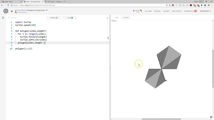The height and width of the screenshot is (120, 214).
Task: Bookmark the page with the star icon
Action: pyautogui.click(x=170, y=5)
